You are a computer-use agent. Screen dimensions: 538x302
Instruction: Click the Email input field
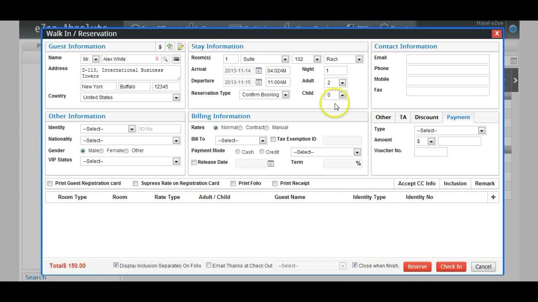448,59
